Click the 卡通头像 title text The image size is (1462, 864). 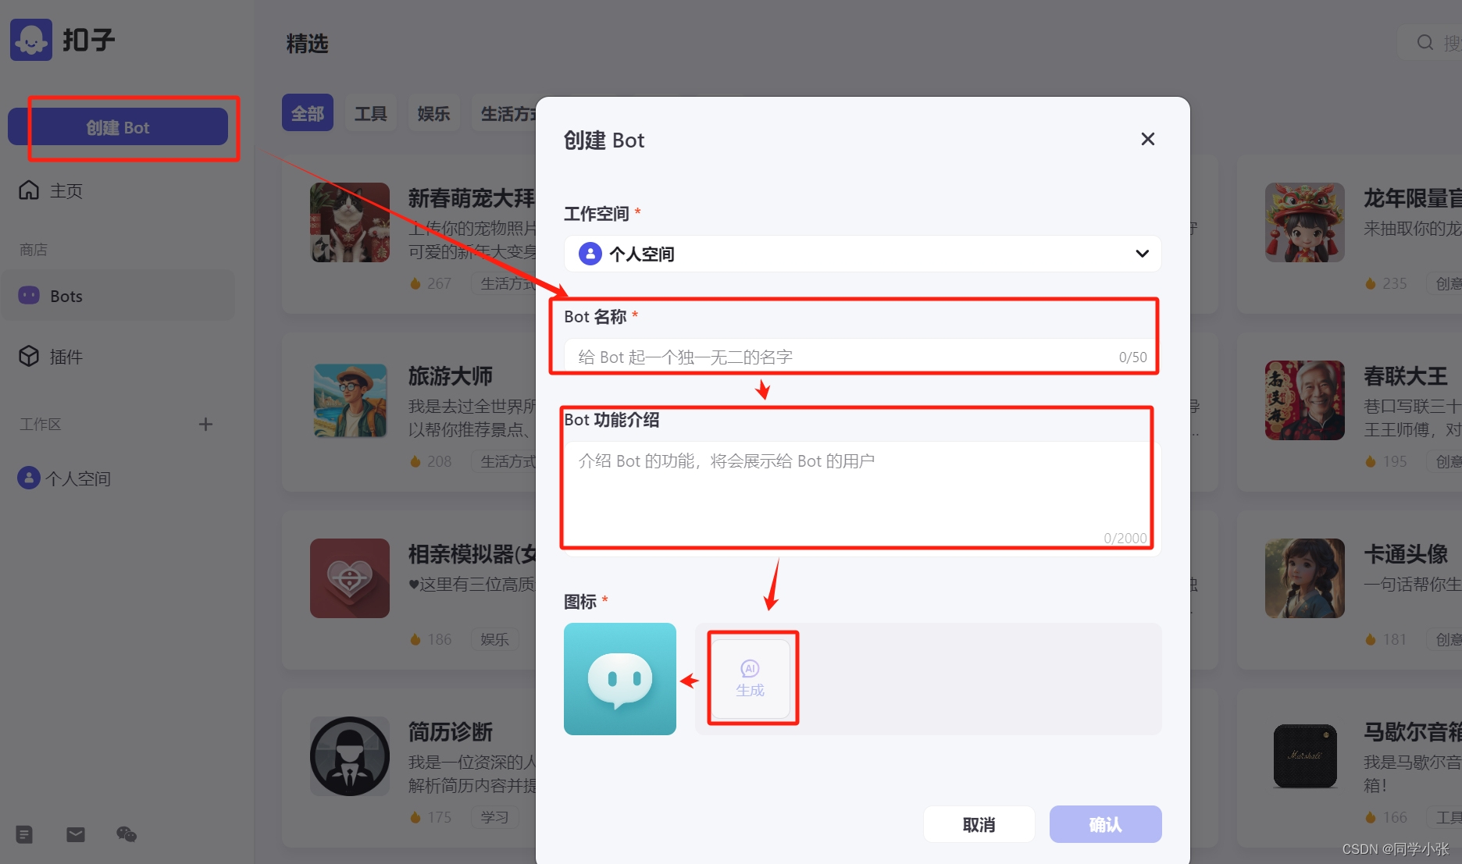(x=1406, y=554)
